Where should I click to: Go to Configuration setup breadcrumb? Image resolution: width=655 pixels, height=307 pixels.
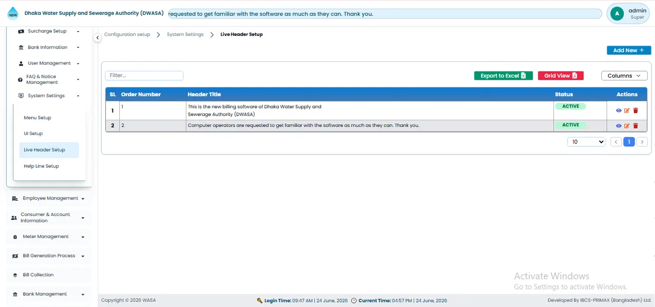click(x=127, y=34)
